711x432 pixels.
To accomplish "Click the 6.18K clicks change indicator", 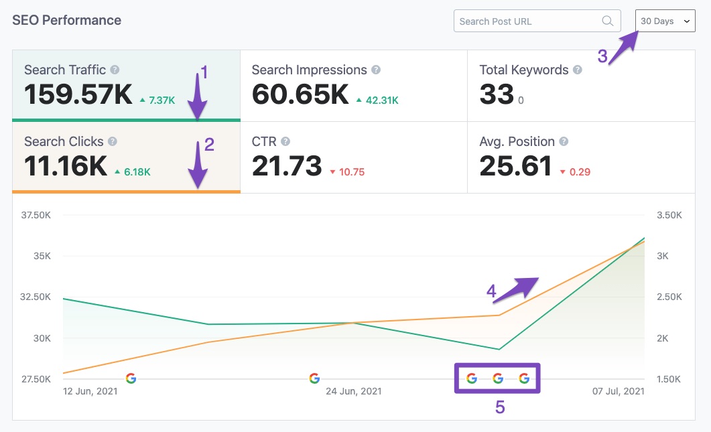I will pyautogui.click(x=133, y=172).
